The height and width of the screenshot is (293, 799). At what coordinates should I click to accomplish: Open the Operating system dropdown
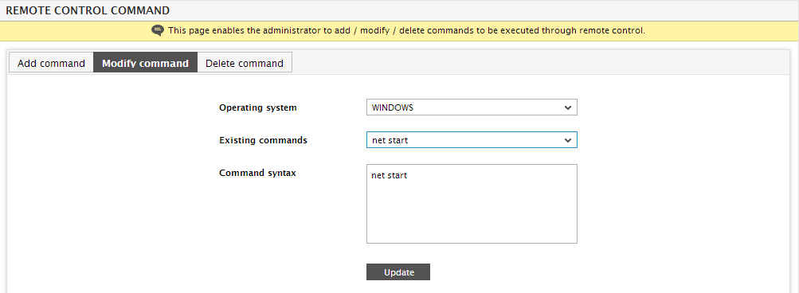[x=472, y=107]
